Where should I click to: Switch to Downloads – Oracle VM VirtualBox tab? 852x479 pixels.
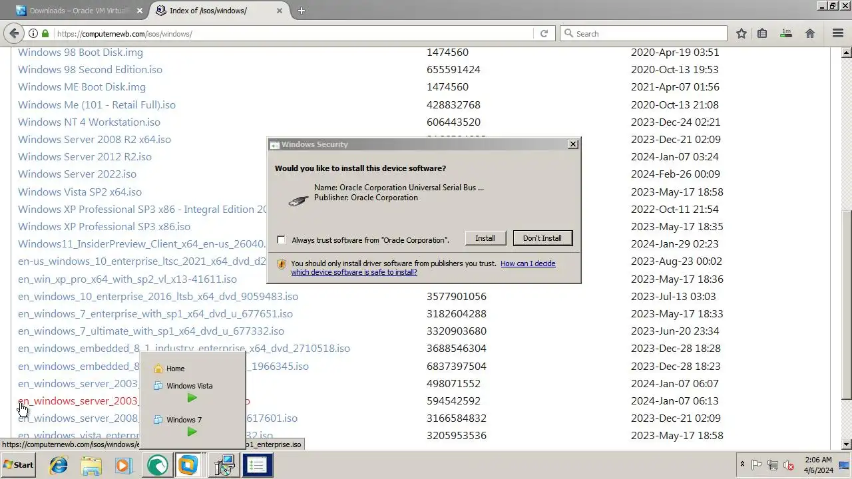80,11
